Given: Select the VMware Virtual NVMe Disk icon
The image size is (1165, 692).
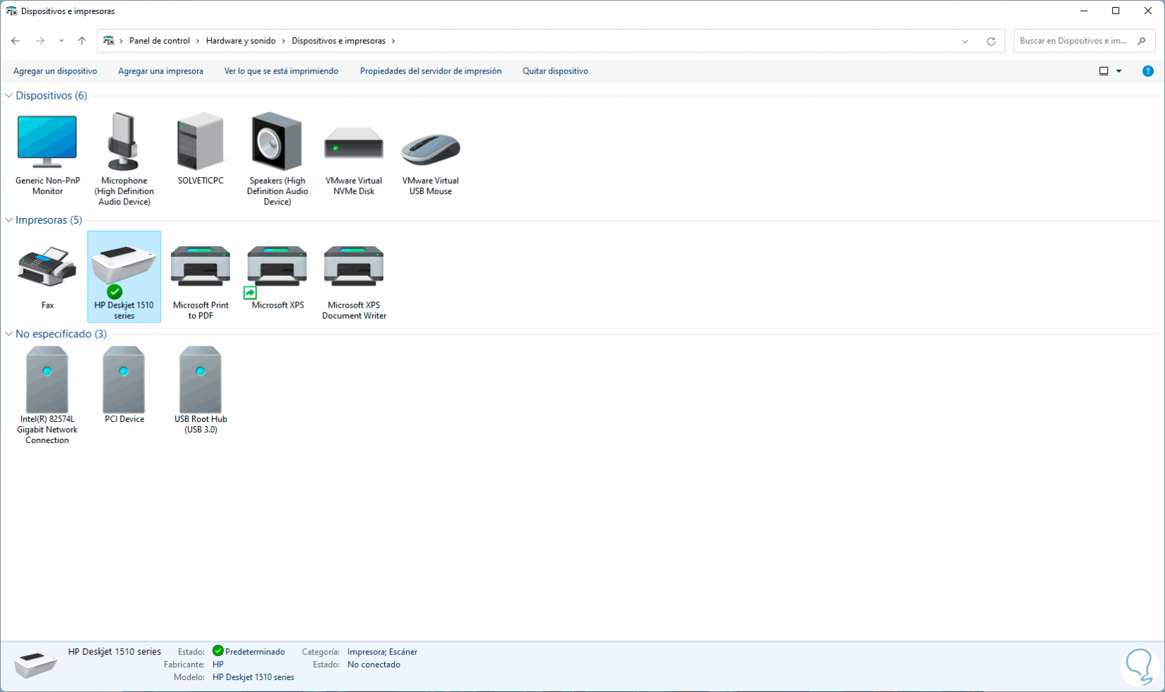Looking at the screenshot, I should (x=354, y=143).
